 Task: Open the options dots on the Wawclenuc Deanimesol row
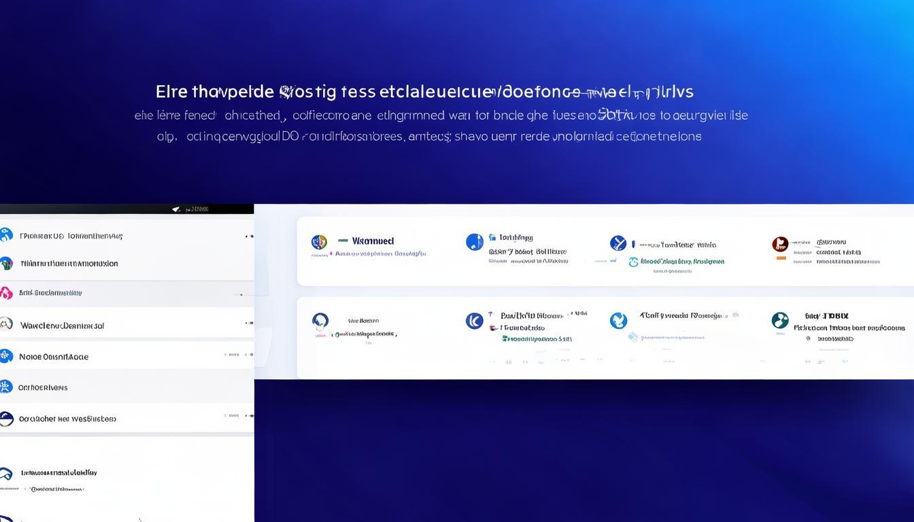[249, 324]
